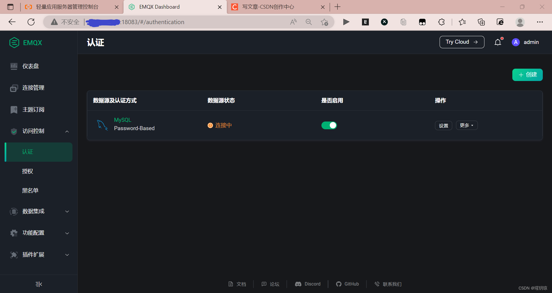The width and height of the screenshot is (552, 293).
Task: Click the read aloud icon
Action: click(293, 22)
